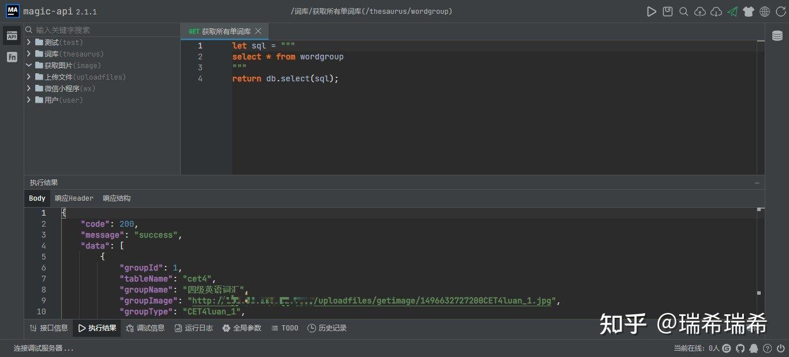Switch to the 响应Header tab
The image size is (789, 357).
pyautogui.click(x=74, y=198)
